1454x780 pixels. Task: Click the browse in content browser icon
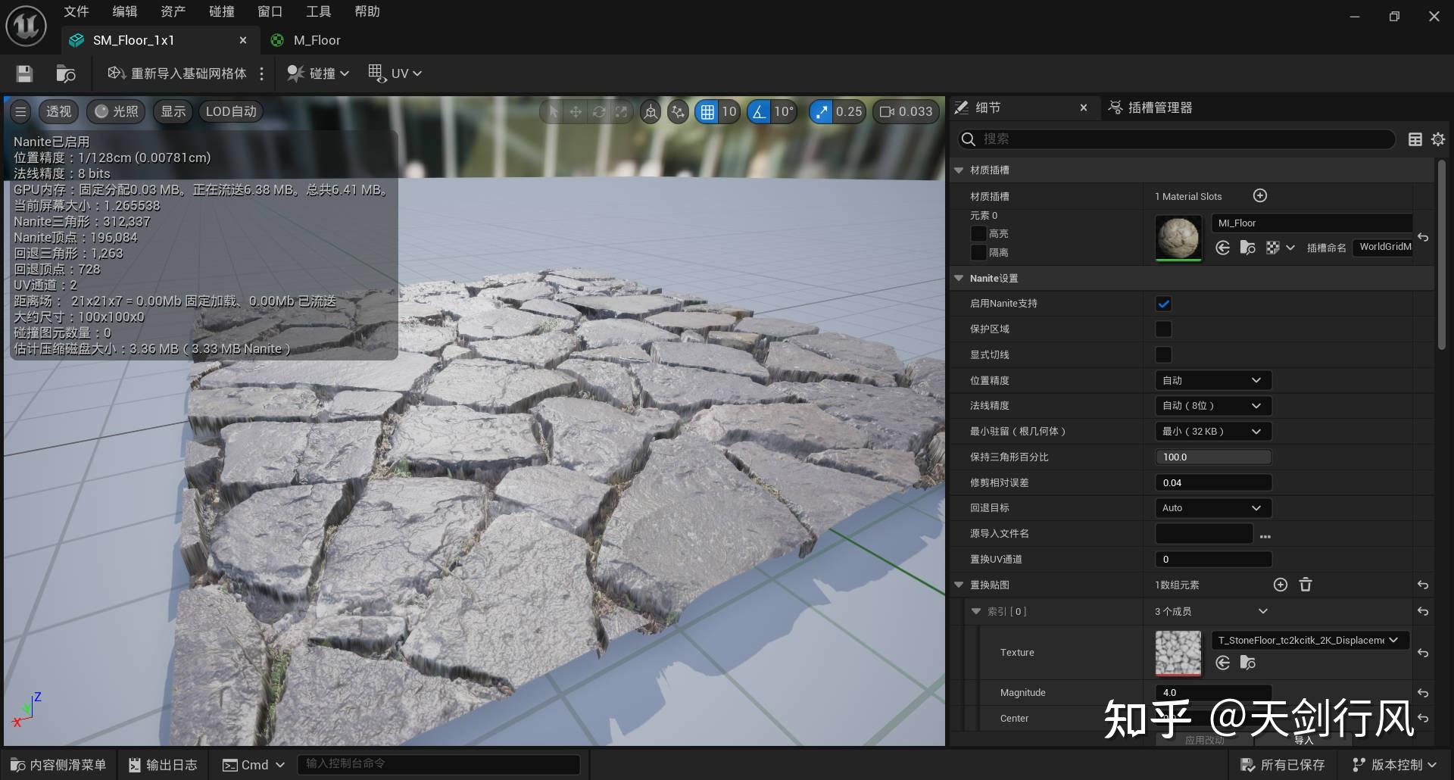click(x=66, y=73)
